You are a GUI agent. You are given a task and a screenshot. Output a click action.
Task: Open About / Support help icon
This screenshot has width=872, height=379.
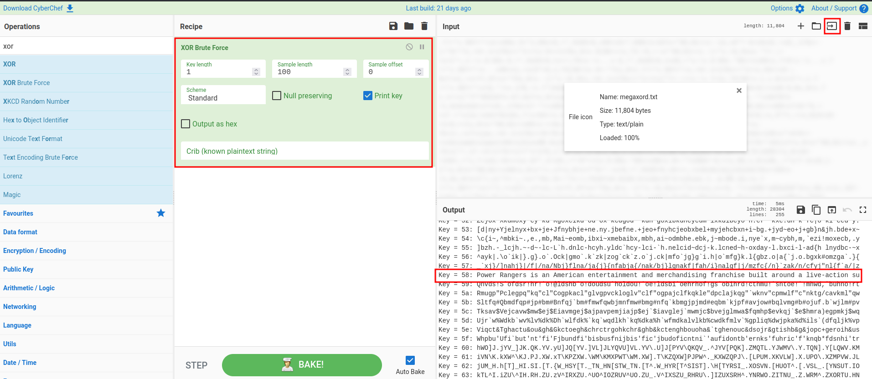point(864,9)
